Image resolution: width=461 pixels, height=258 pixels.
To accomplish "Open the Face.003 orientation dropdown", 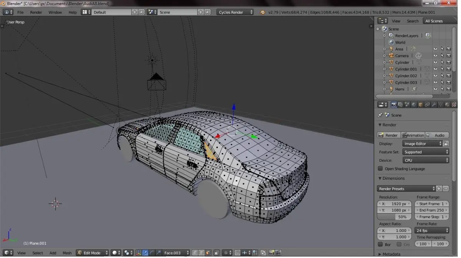I will (176, 253).
